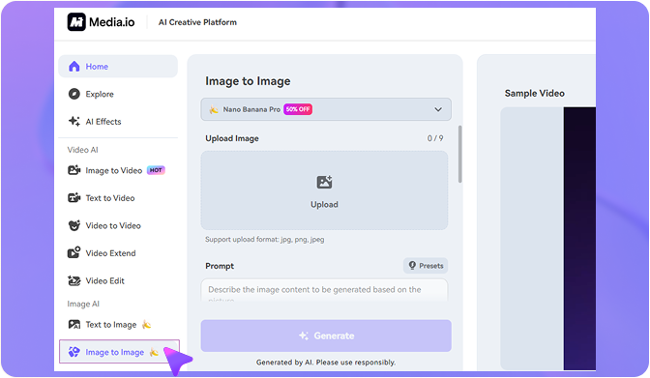This screenshot has width=650, height=378.
Task: Click the prompt description text field
Action: [x=324, y=290]
